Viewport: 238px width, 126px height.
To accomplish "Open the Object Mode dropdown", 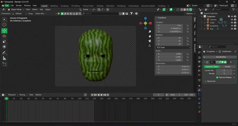I will point(16,9).
